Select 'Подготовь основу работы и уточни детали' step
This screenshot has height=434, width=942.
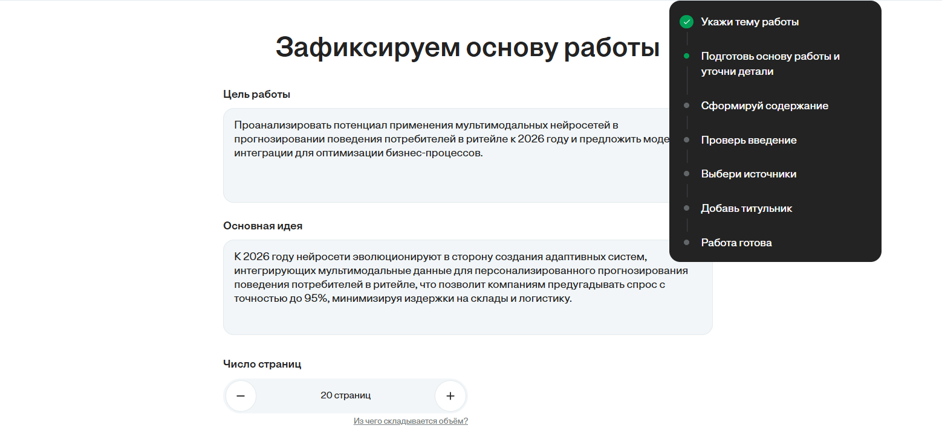click(770, 64)
